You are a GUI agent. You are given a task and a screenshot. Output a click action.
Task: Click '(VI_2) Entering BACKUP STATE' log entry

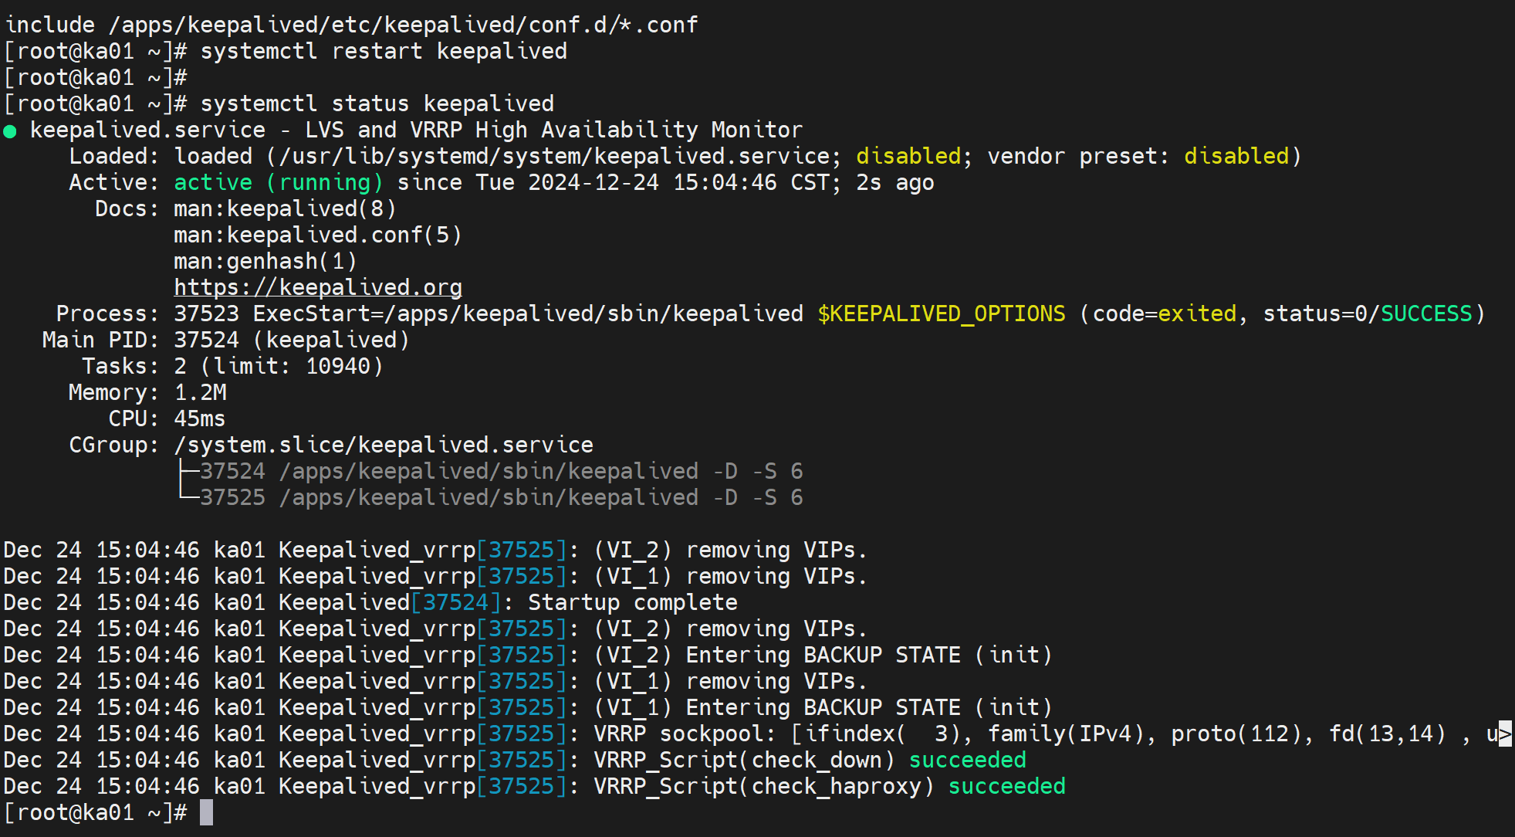point(822,655)
